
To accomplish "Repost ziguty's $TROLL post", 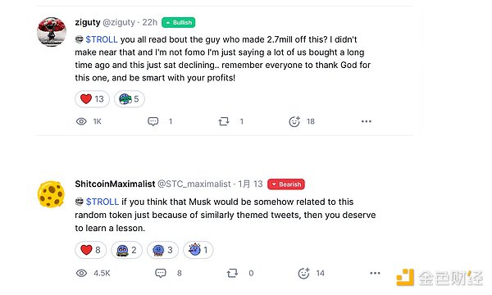I will tap(224, 121).
